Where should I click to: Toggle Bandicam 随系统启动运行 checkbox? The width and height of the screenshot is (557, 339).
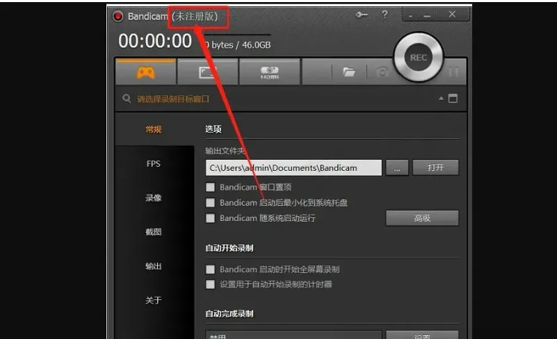pos(210,218)
